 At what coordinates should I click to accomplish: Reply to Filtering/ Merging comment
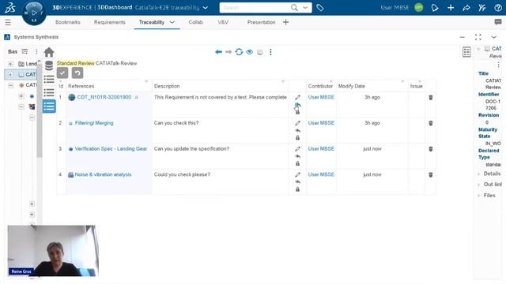coord(297,130)
